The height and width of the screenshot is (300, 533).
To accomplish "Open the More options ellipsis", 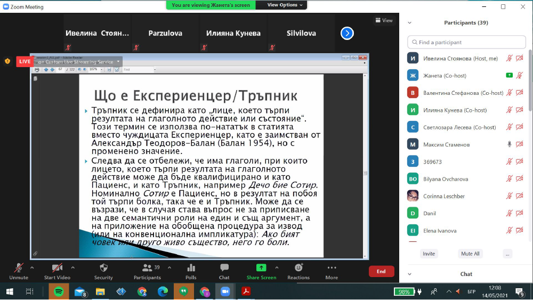I will 332,271.
